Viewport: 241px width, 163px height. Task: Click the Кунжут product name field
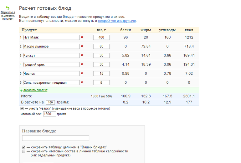click(51, 56)
